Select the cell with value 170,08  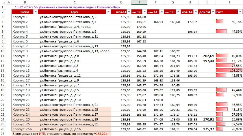[156, 100]
